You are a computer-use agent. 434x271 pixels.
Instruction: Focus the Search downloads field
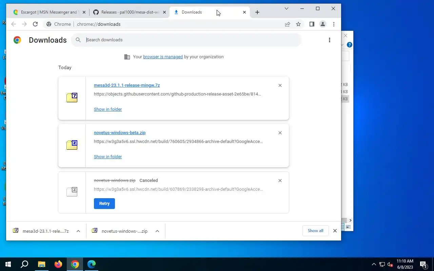tap(186, 40)
